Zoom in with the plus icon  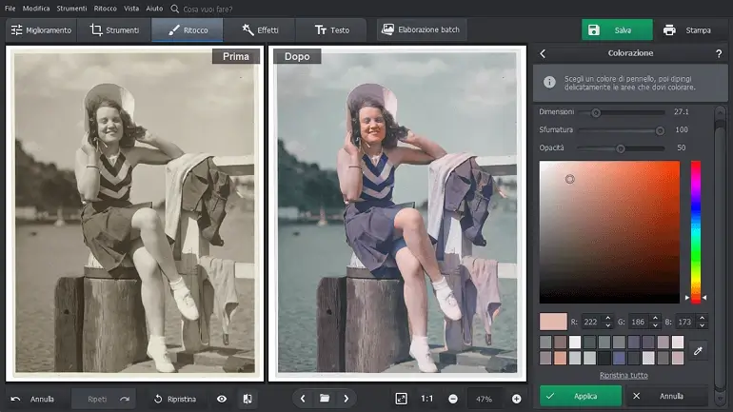[x=516, y=399]
